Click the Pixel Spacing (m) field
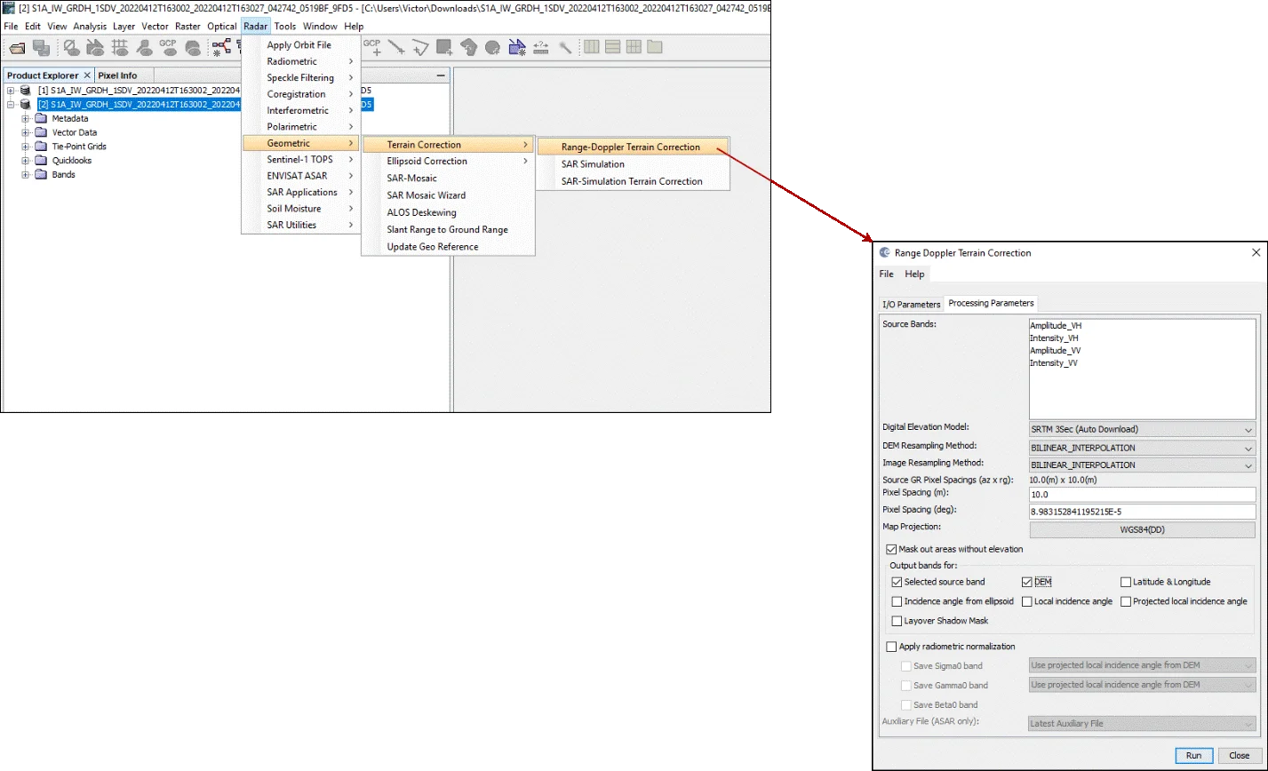Screen dimensions: 1268x771 coord(1142,495)
